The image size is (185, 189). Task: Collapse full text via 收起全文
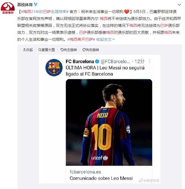click(105, 39)
